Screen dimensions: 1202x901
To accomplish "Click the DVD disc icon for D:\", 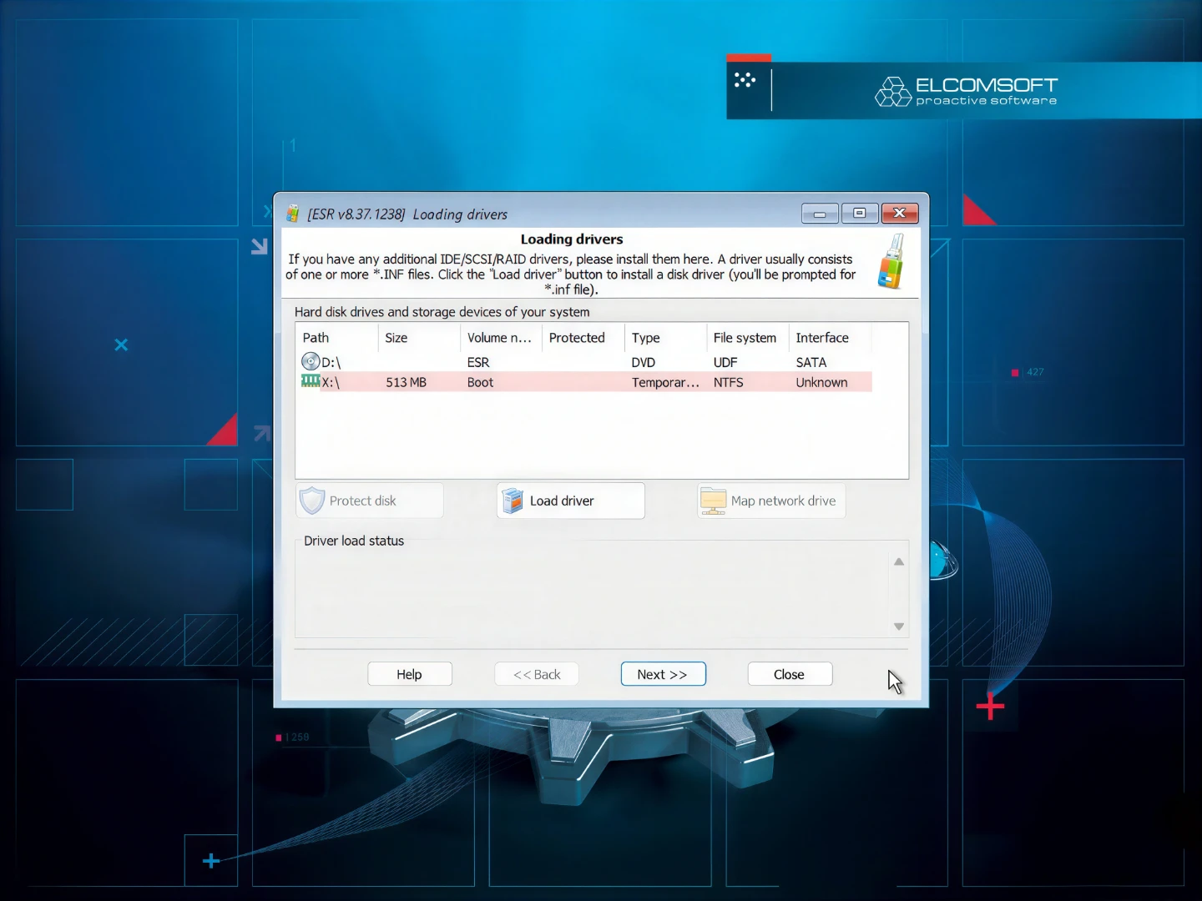I will (x=311, y=361).
